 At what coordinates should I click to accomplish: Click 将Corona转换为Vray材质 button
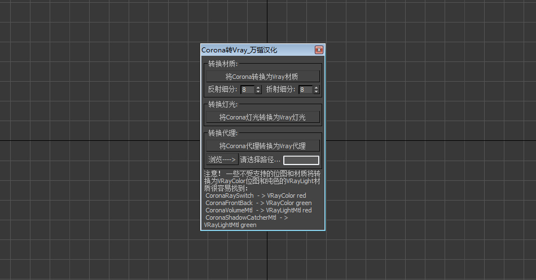click(x=262, y=77)
